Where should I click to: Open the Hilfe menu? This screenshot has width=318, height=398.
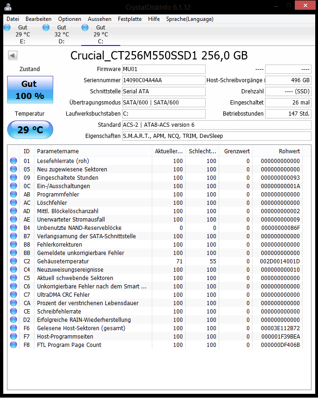click(154, 19)
